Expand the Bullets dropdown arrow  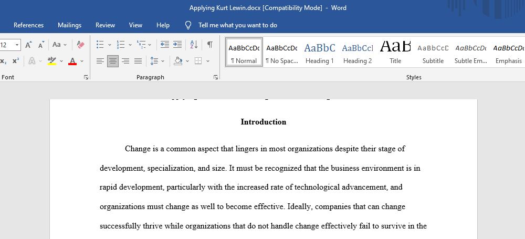109,45
